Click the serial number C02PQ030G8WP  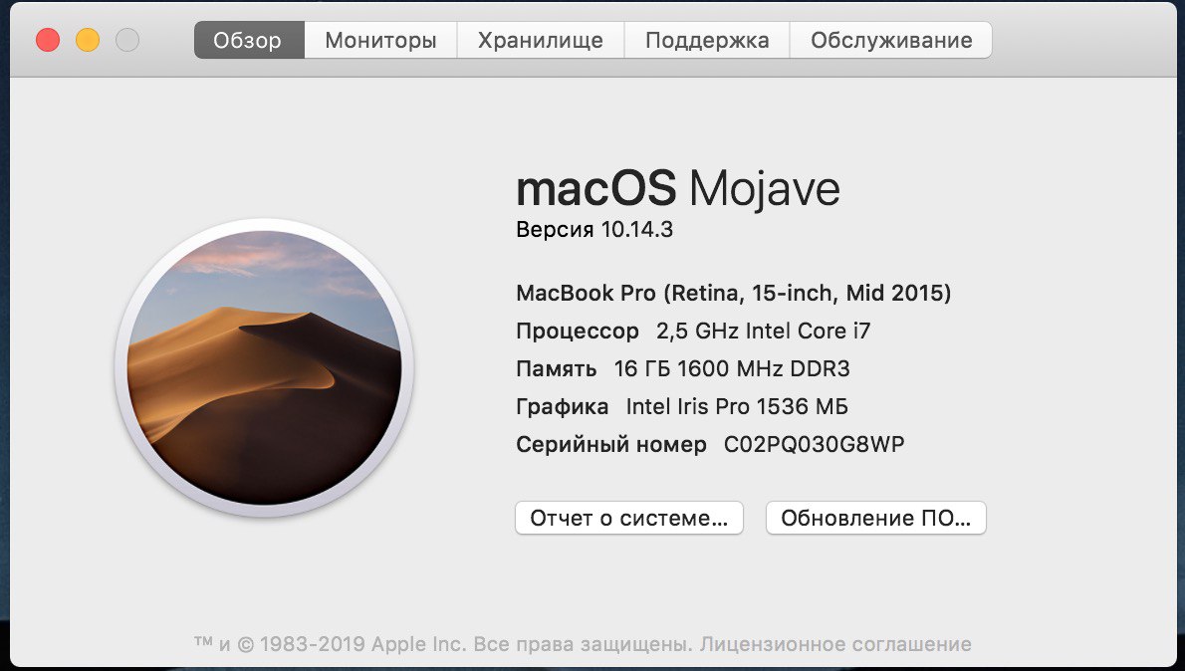814,444
